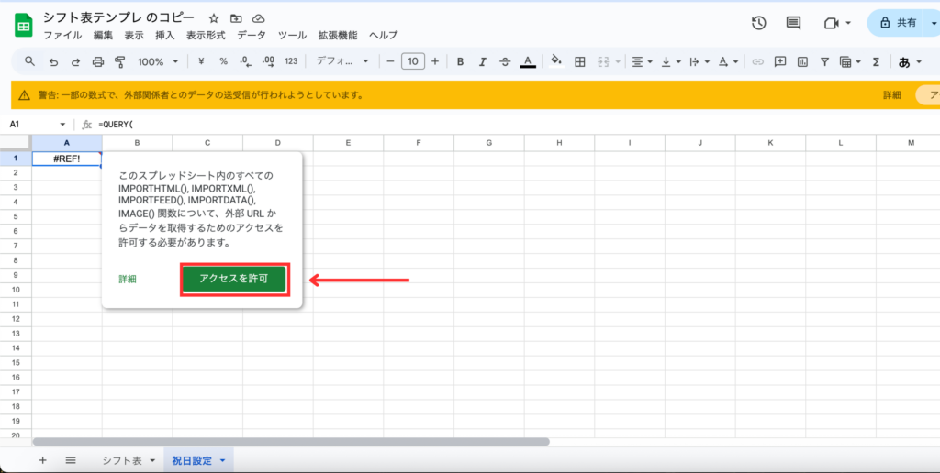Image resolution: width=940 pixels, height=473 pixels.
Task: Open the 祝日設定 tab dropdown arrow
Action: 222,460
